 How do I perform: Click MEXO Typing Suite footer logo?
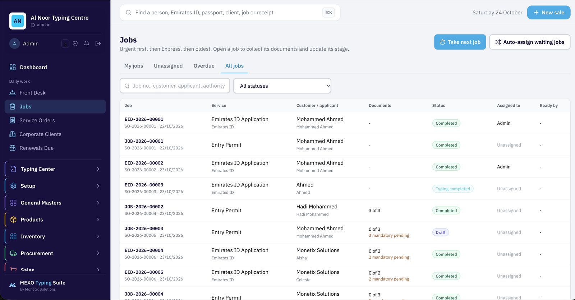click(13, 285)
